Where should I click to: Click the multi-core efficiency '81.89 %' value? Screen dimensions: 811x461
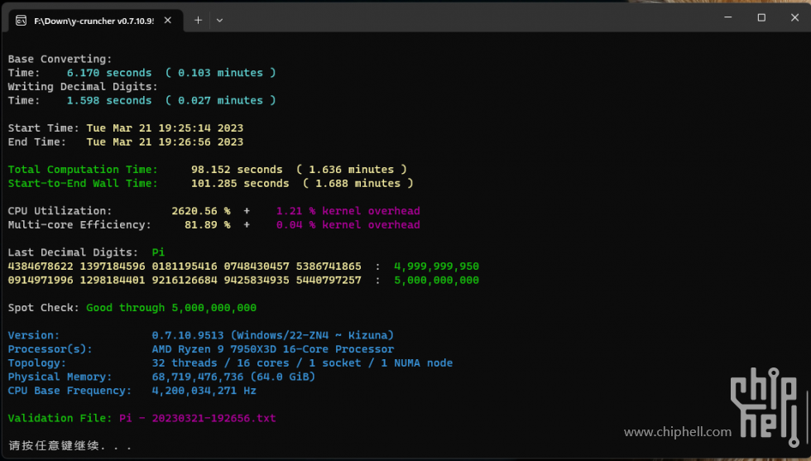(208, 225)
